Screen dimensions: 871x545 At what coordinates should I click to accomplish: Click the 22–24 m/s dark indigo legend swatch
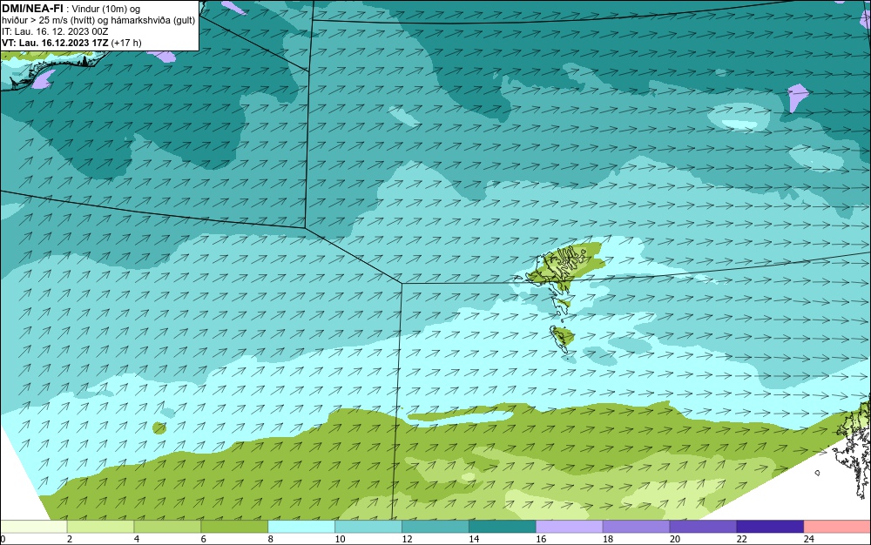[x=770, y=526]
